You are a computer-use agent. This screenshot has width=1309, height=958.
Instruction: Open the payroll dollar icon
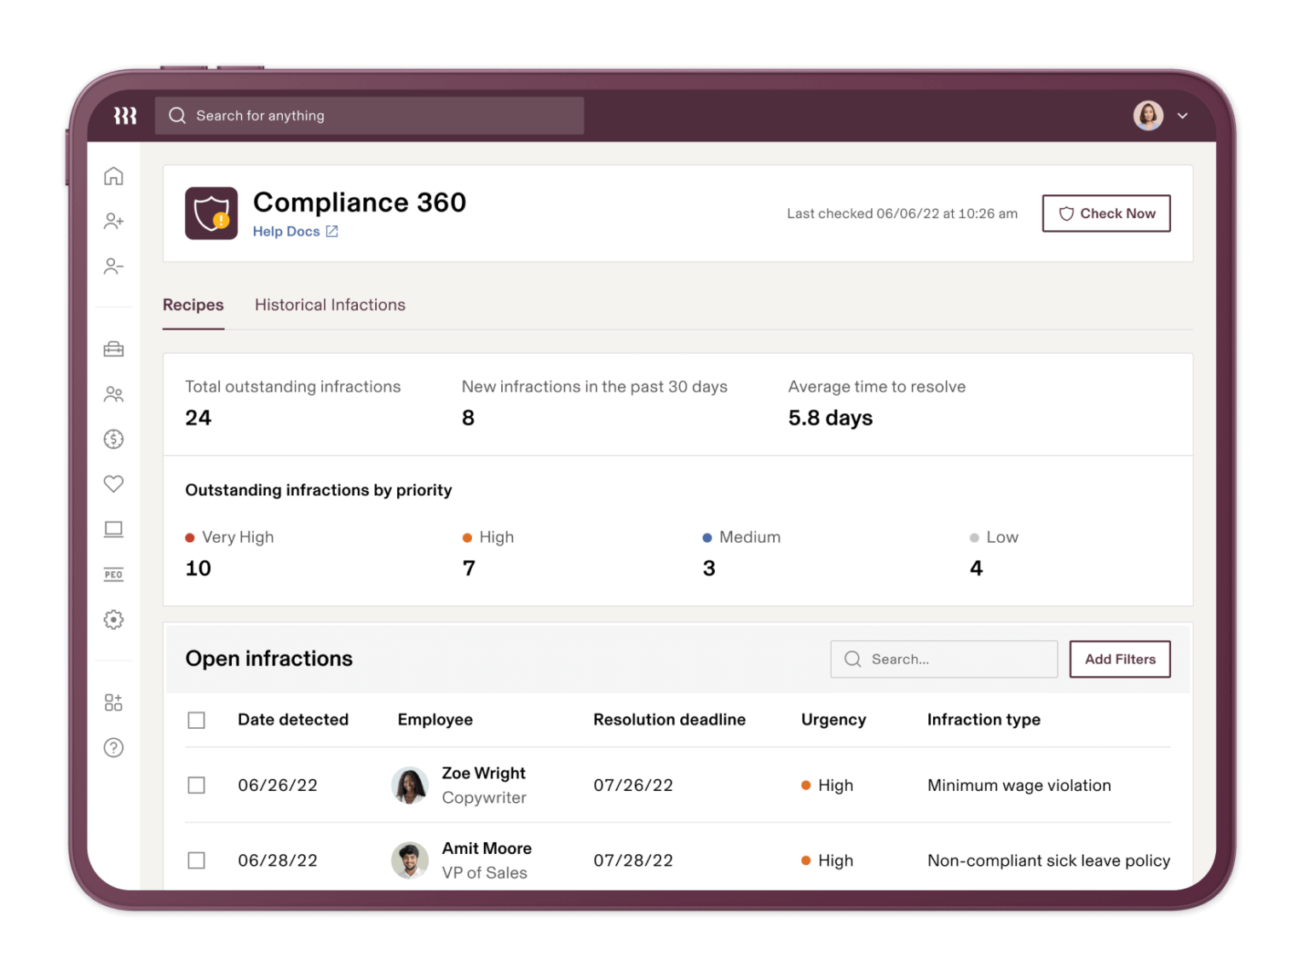click(113, 439)
